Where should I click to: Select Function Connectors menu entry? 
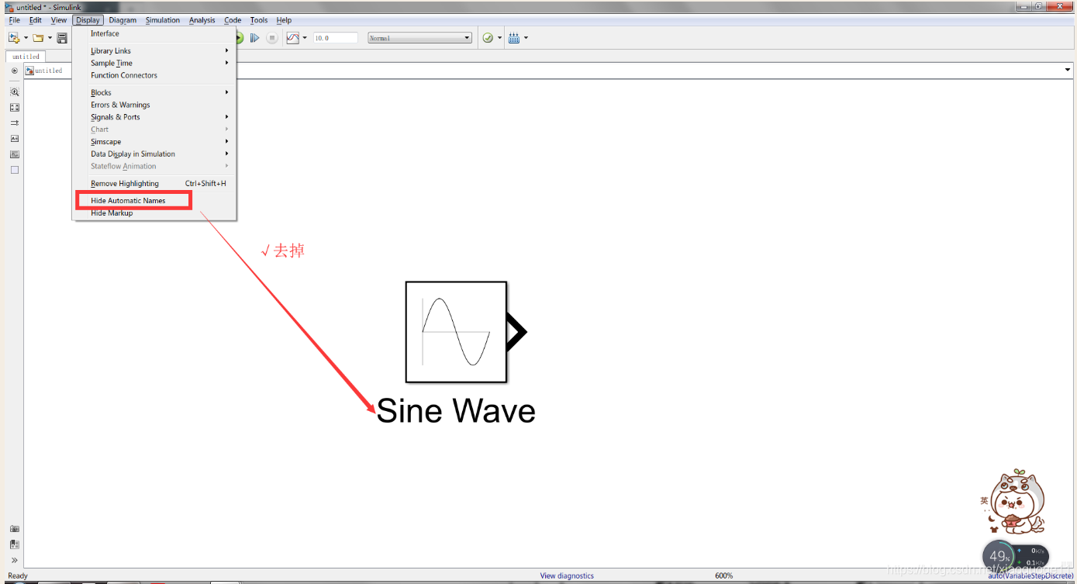(x=154, y=75)
